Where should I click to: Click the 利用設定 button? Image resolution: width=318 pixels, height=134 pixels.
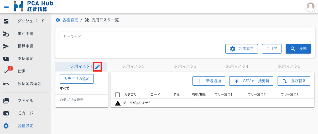coord(242,49)
